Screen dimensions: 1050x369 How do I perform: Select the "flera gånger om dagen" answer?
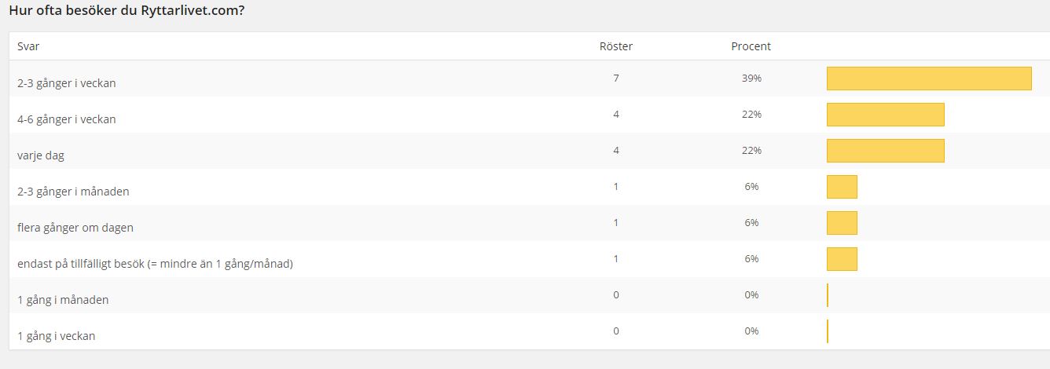pos(75,228)
